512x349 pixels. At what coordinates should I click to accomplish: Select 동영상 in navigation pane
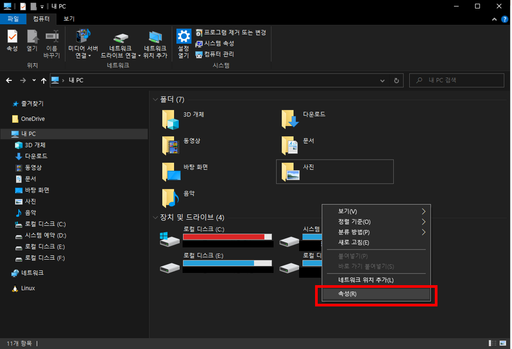(28, 168)
